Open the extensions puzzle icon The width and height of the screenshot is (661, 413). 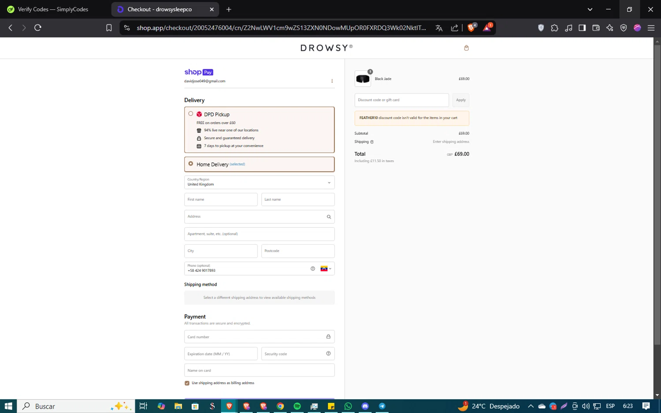tap(555, 28)
